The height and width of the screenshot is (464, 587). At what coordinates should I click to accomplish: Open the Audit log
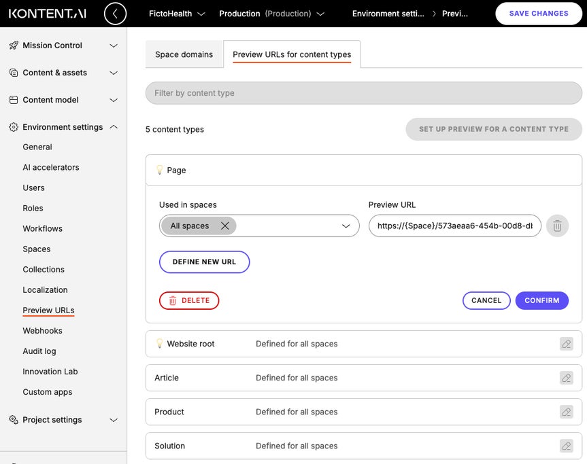[39, 351]
